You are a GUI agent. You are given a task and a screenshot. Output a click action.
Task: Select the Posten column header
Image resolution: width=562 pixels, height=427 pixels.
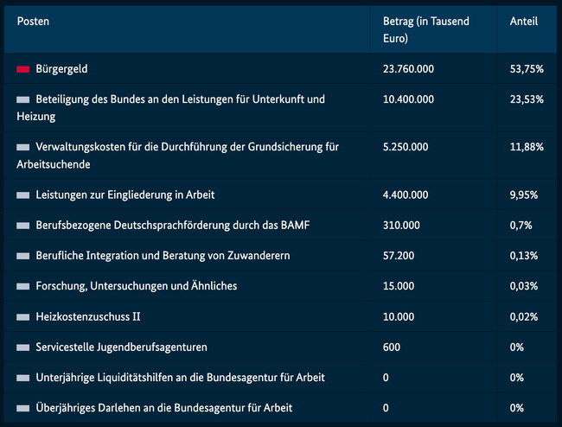pyautogui.click(x=33, y=22)
